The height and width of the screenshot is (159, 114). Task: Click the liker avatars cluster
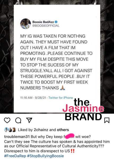(x=10, y=130)
